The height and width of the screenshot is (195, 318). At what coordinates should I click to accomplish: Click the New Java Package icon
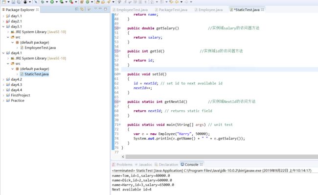coord(82,2)
